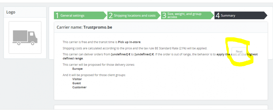Click step number 2 icon
Viewport: 273px width, 110px height.
click(111, 15)
